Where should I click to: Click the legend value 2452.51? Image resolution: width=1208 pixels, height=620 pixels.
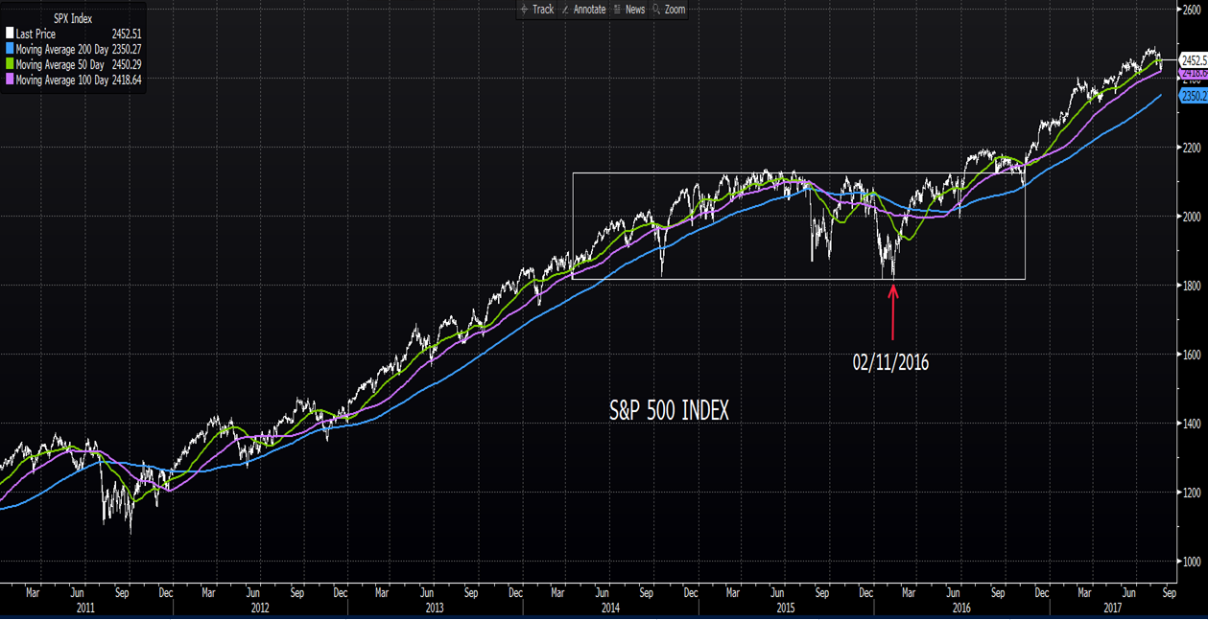pos(127,34)
